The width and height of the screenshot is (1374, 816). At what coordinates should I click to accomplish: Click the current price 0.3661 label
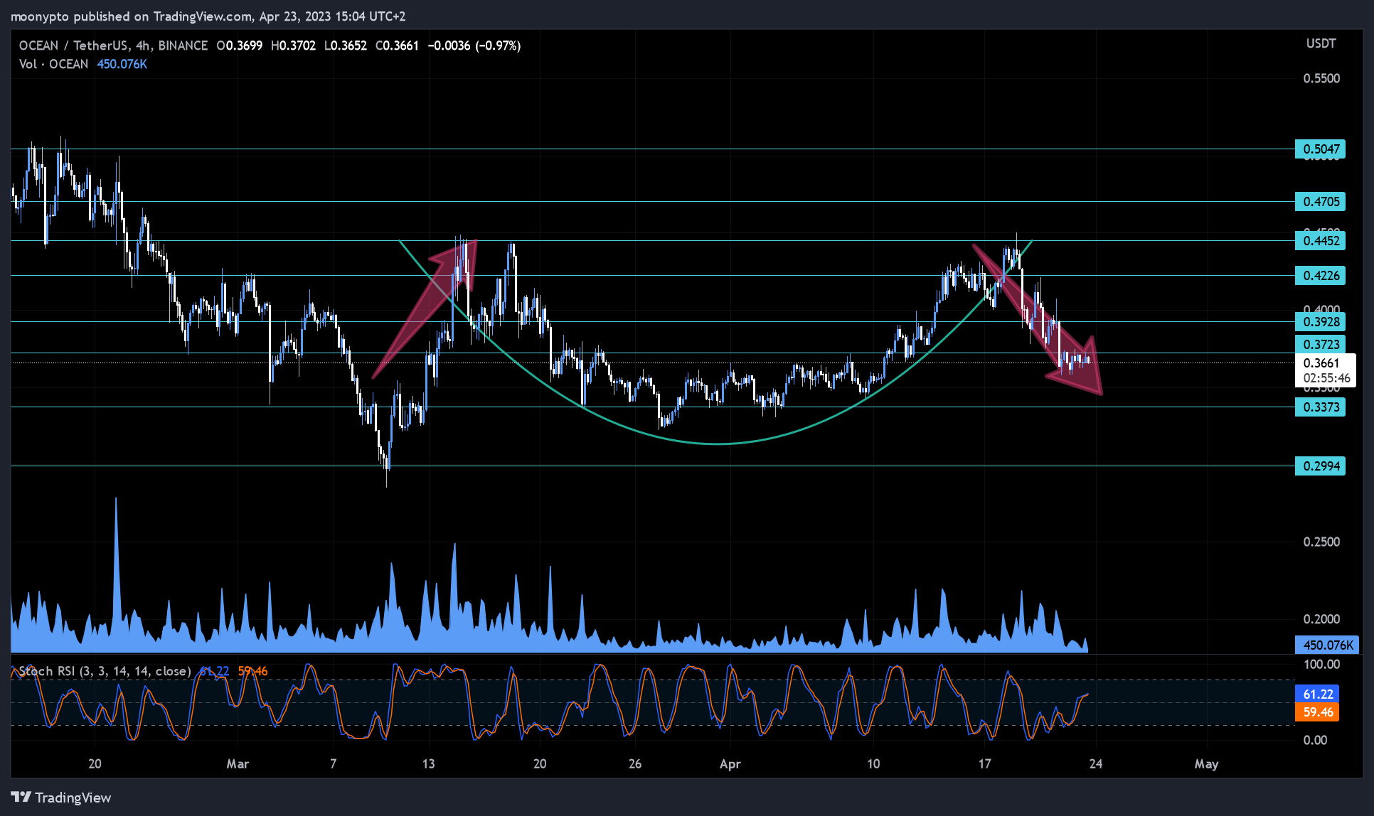pos(1321,363)
